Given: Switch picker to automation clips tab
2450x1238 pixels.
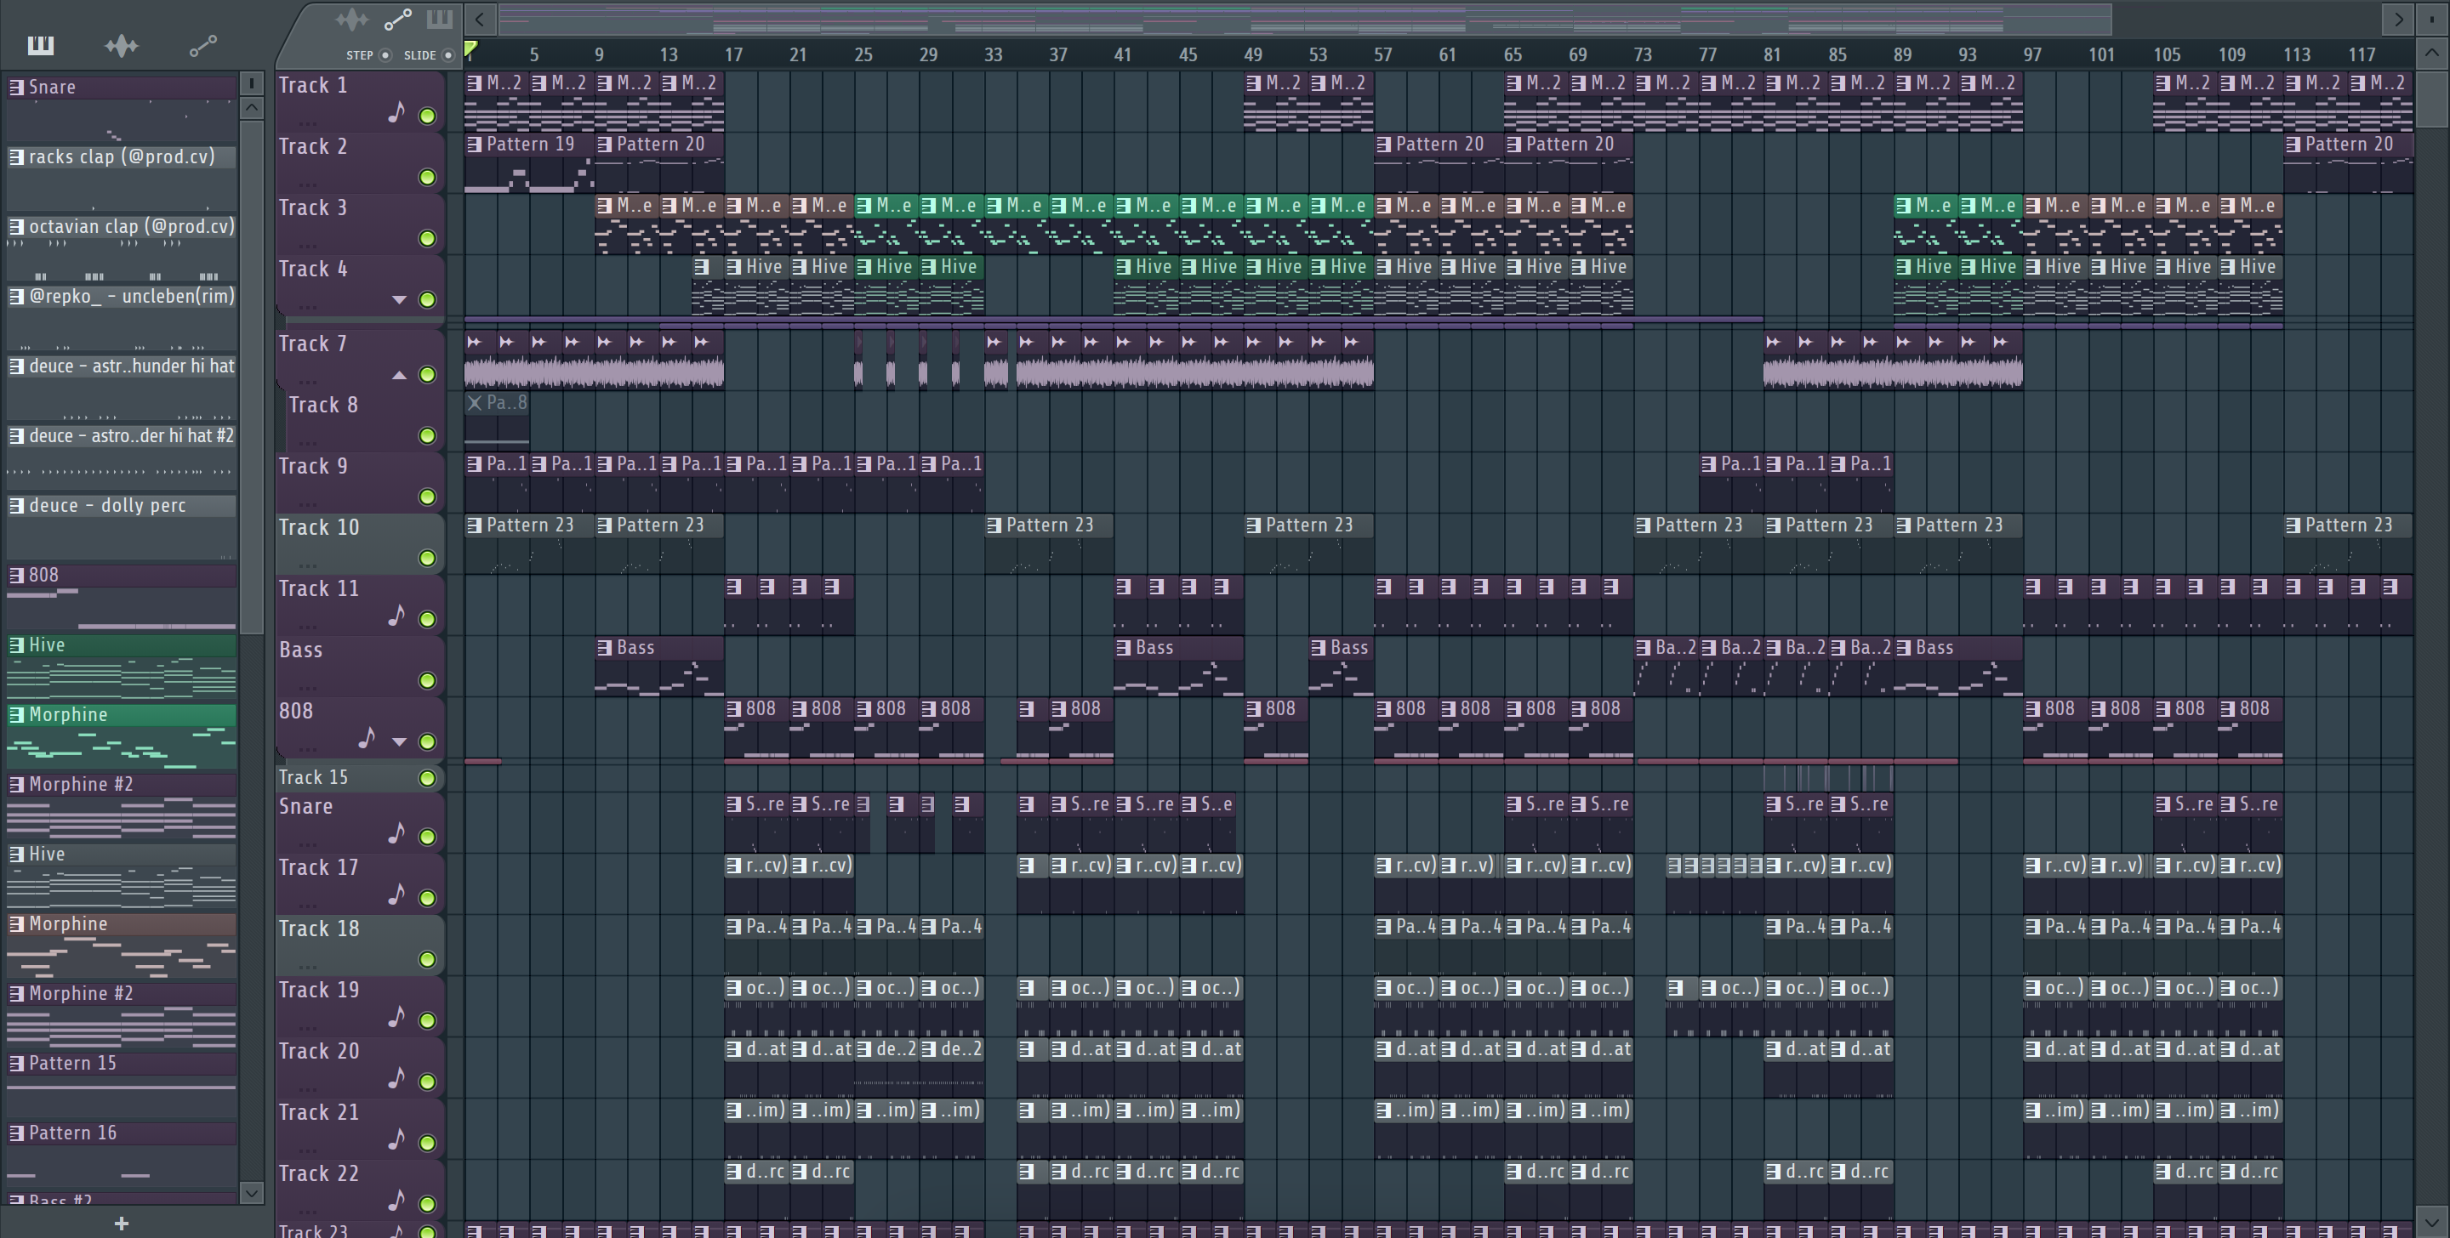Looking at the screenshot, I should click(x=202, y=45).
